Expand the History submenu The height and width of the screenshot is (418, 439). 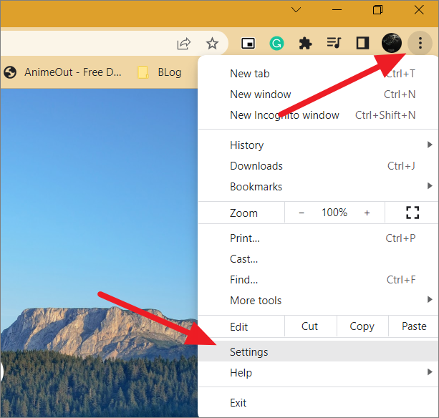[x=318, y=145]
